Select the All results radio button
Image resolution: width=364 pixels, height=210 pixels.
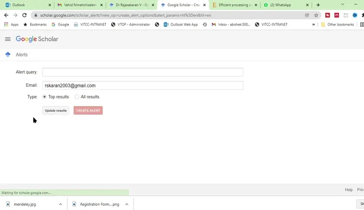point(77,97)
